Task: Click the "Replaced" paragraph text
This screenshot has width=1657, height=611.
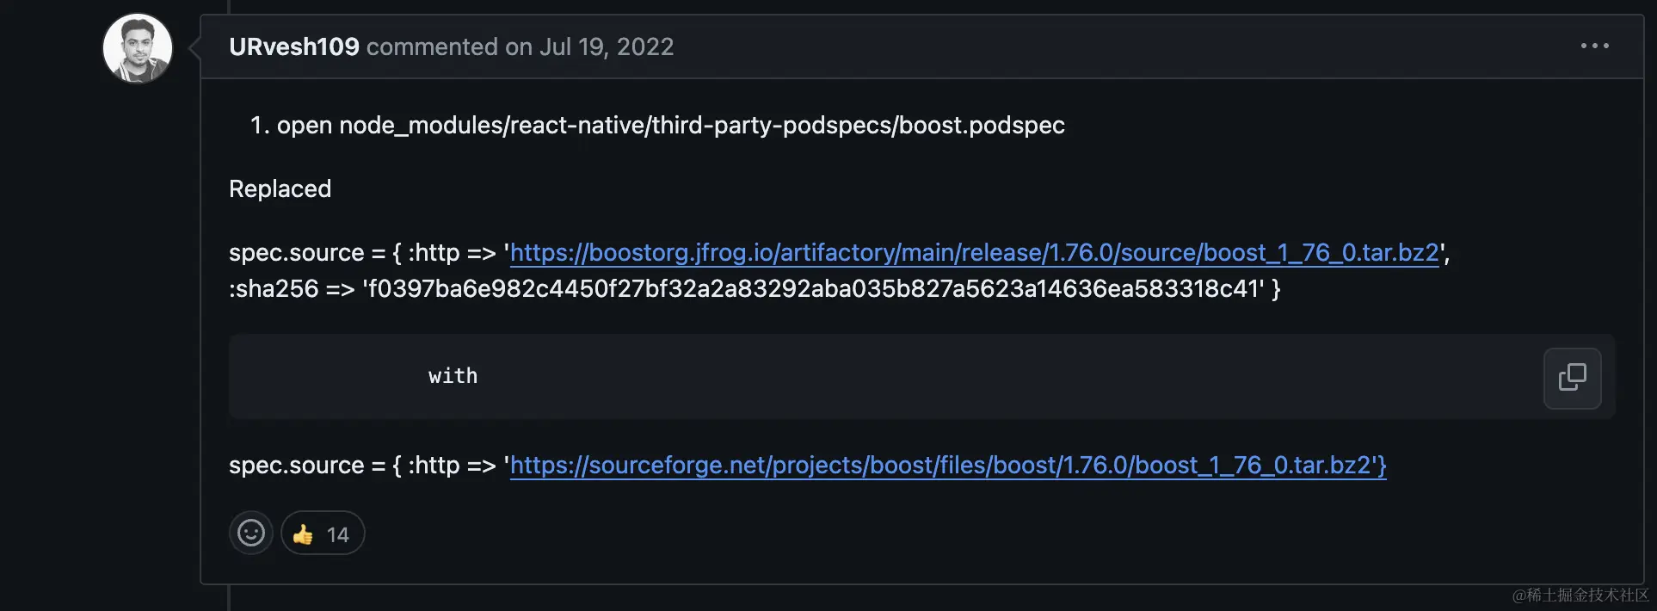Action: click(x=280, y=189)
